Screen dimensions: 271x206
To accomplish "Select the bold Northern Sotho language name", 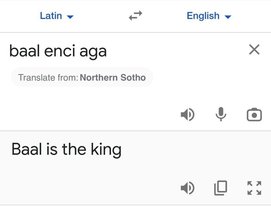I will 113,77.
